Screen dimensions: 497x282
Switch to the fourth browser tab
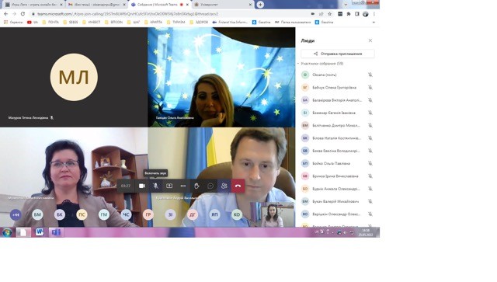[x=223, y=5]
